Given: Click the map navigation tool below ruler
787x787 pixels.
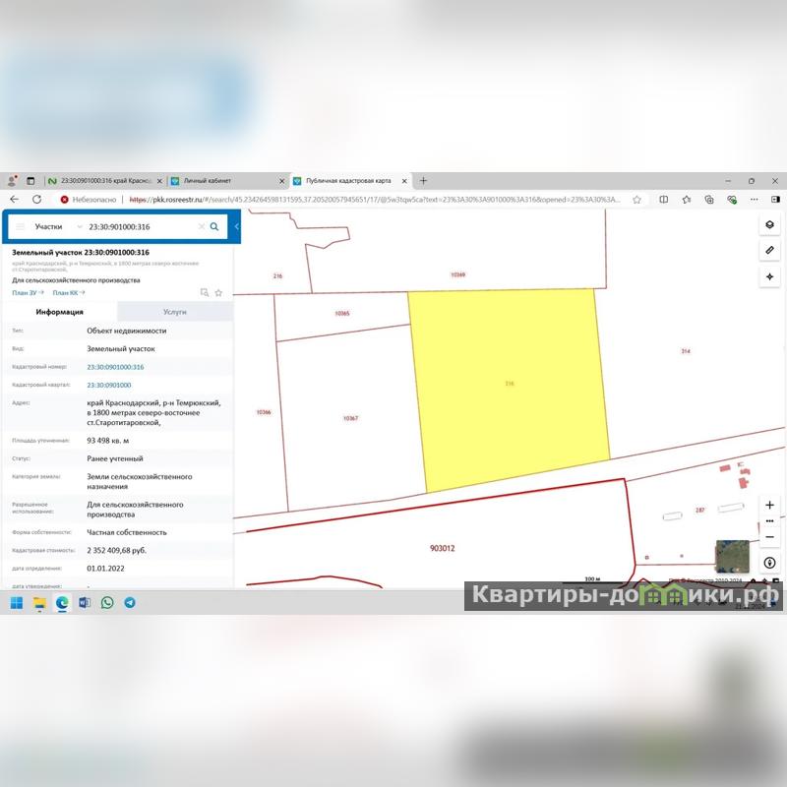Looking at the screenshot, I should click(769, 277).
